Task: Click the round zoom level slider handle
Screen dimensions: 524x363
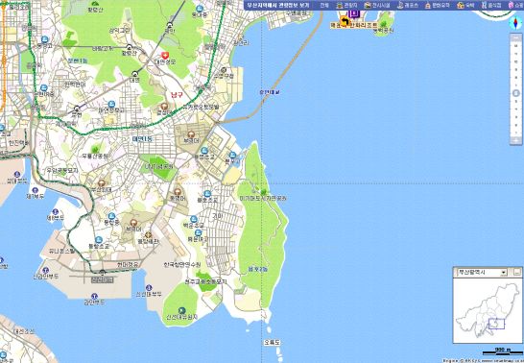Action: (515, 93)
